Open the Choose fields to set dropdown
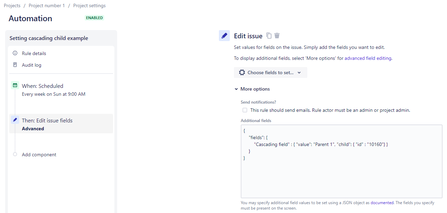This screenshot has height=213, width=447. [270, 72]
